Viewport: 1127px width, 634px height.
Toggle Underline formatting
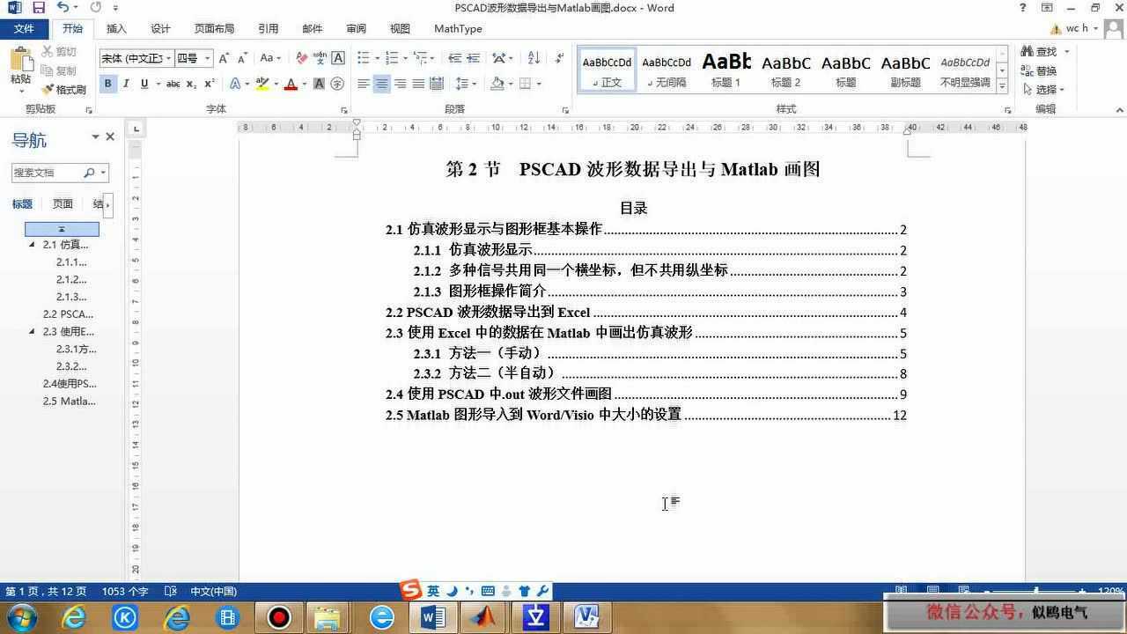point(144,84)
